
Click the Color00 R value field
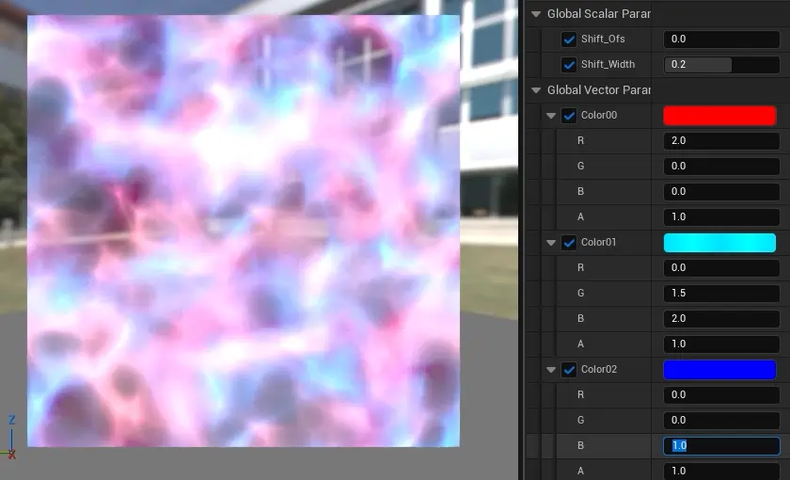[721, 141]
